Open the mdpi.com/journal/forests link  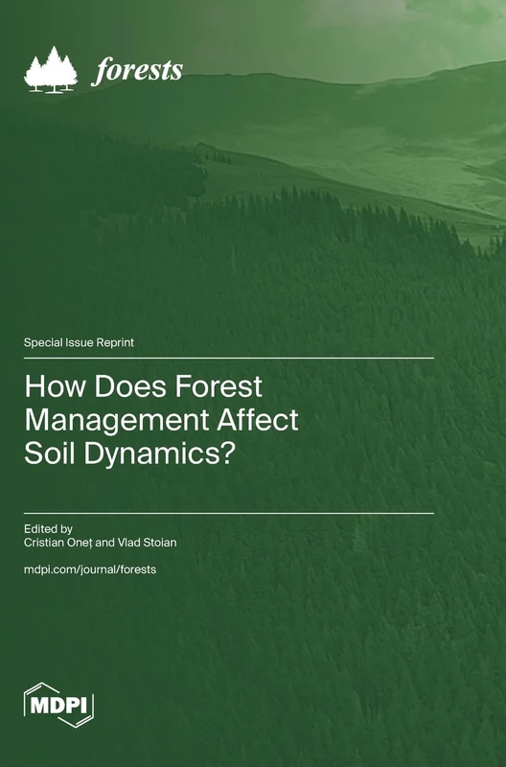pyautogui.click(x=90, y=569)
